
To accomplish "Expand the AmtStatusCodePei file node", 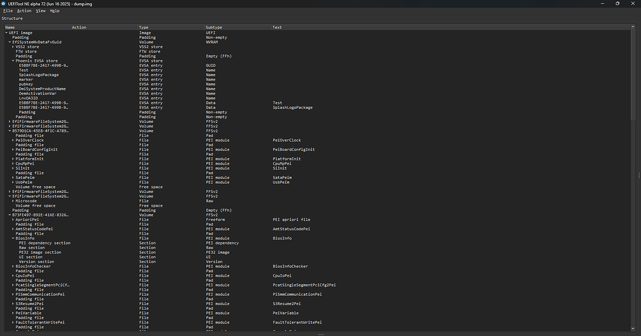I will pos(13,229).
